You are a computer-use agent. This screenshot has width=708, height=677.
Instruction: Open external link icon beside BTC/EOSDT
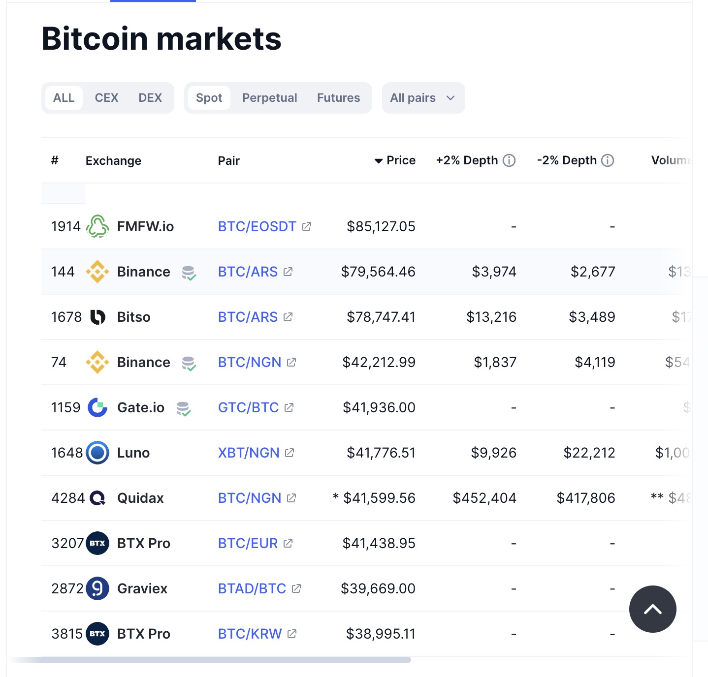[307, 226]
